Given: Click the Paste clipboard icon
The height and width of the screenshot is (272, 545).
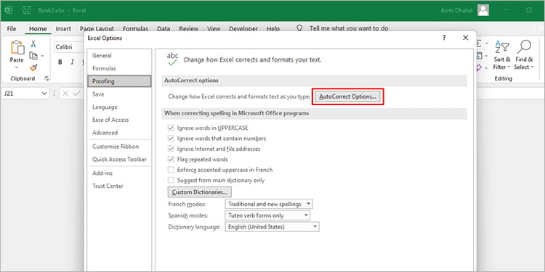Looking at the screenshot, I should pos(17,47).
